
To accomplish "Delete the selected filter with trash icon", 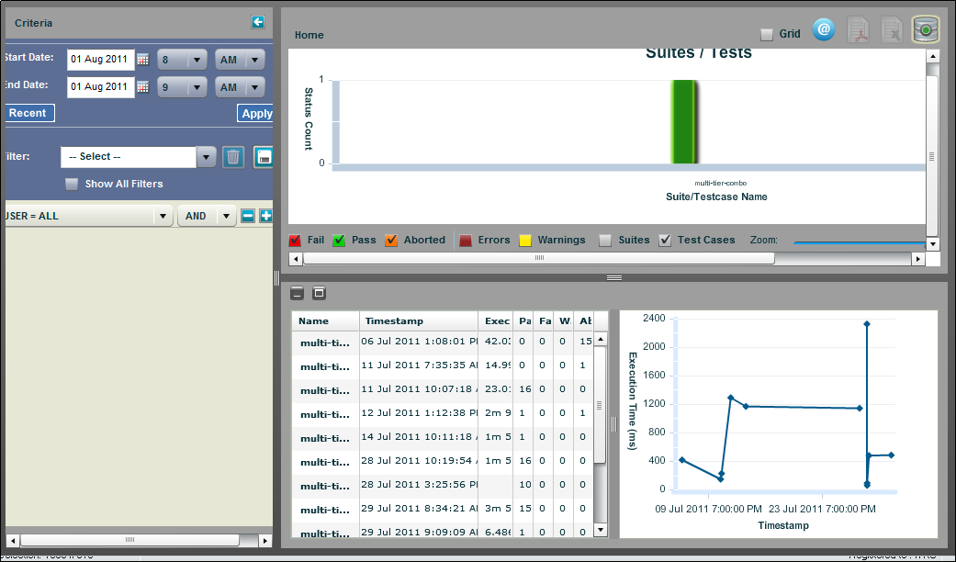I will [233, 157].
